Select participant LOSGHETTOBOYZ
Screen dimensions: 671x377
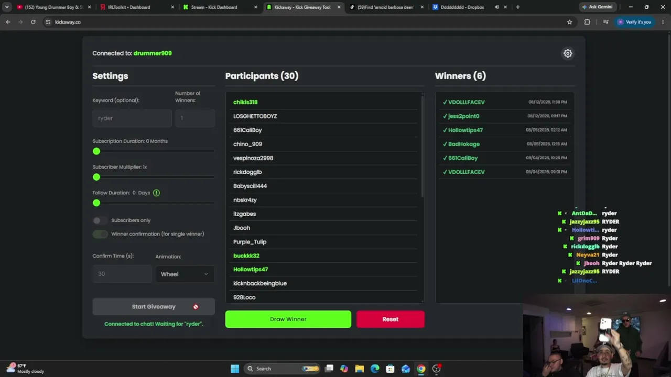(255, 116)
